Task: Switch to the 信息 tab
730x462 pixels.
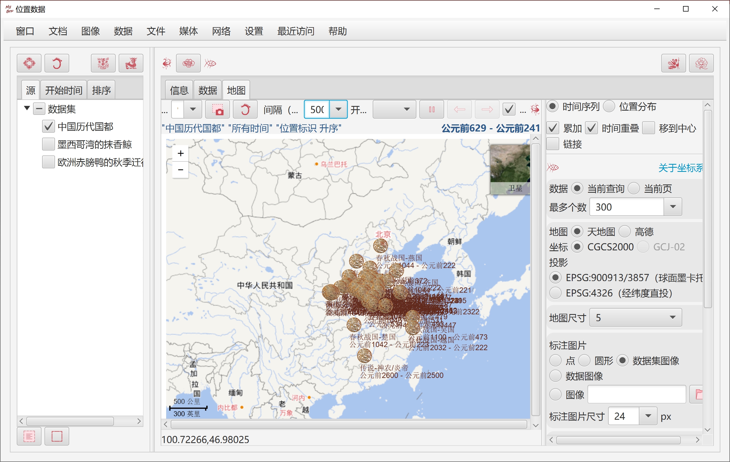Action: [x=179, y=90]
